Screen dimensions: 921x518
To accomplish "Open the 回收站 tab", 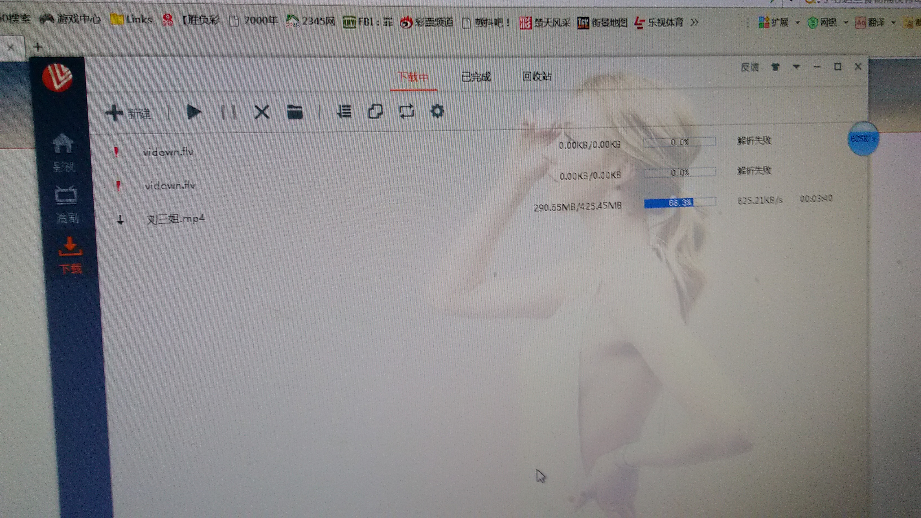I will (537, 76).
